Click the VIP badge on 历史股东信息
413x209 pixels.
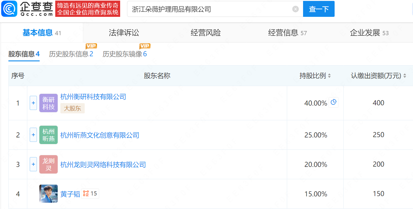click(x=91, y=46)
